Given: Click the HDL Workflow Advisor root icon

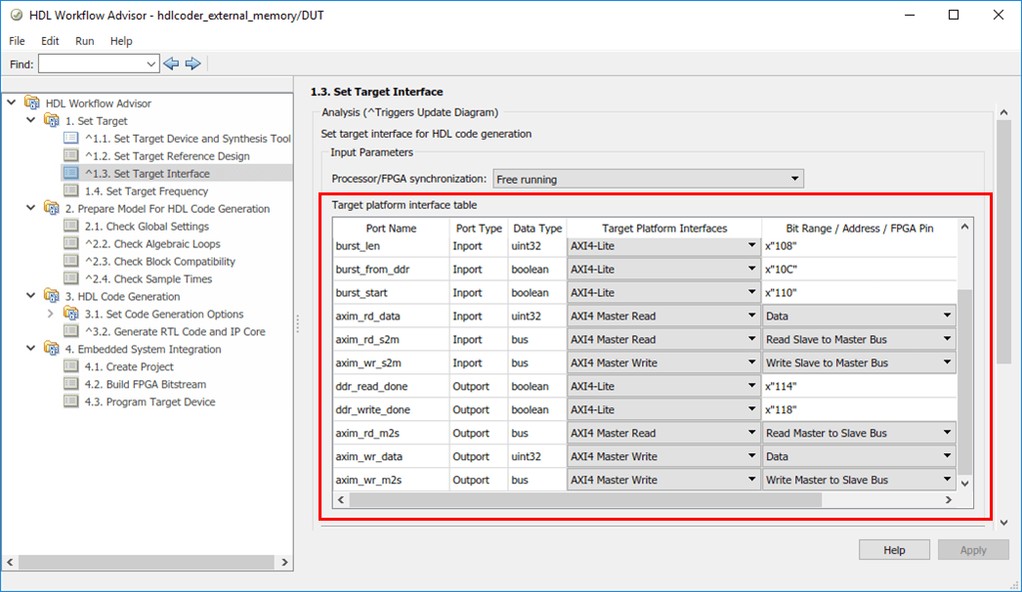Looking at the screenshot, I should 31,104.
